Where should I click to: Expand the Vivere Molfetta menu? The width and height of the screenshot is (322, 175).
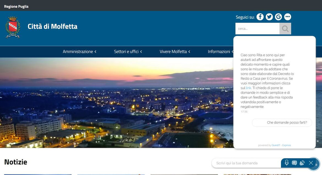pyautogui.click(x=175, y=52)
